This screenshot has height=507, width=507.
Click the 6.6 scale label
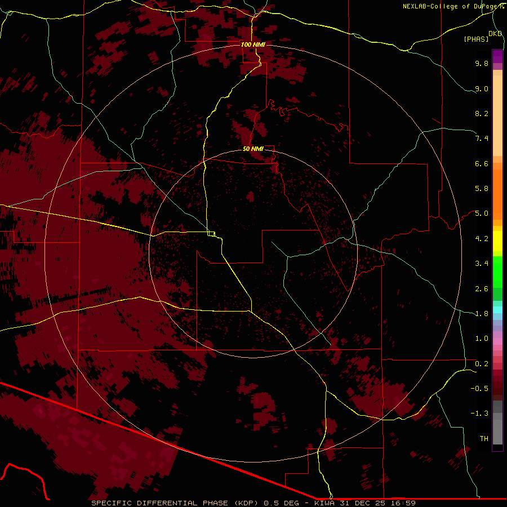point(482,163)
